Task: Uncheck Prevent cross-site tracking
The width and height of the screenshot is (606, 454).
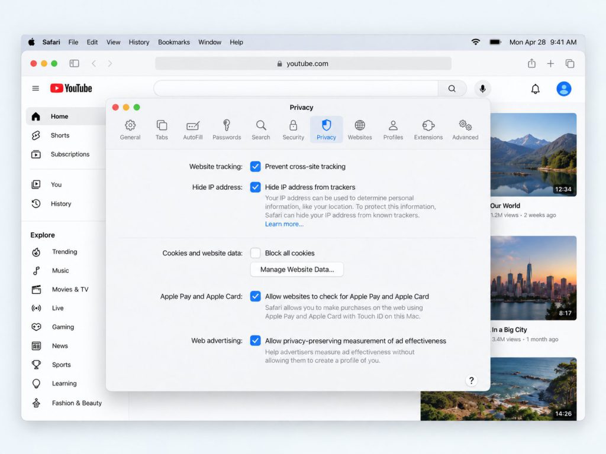Action: click(255, 166)
